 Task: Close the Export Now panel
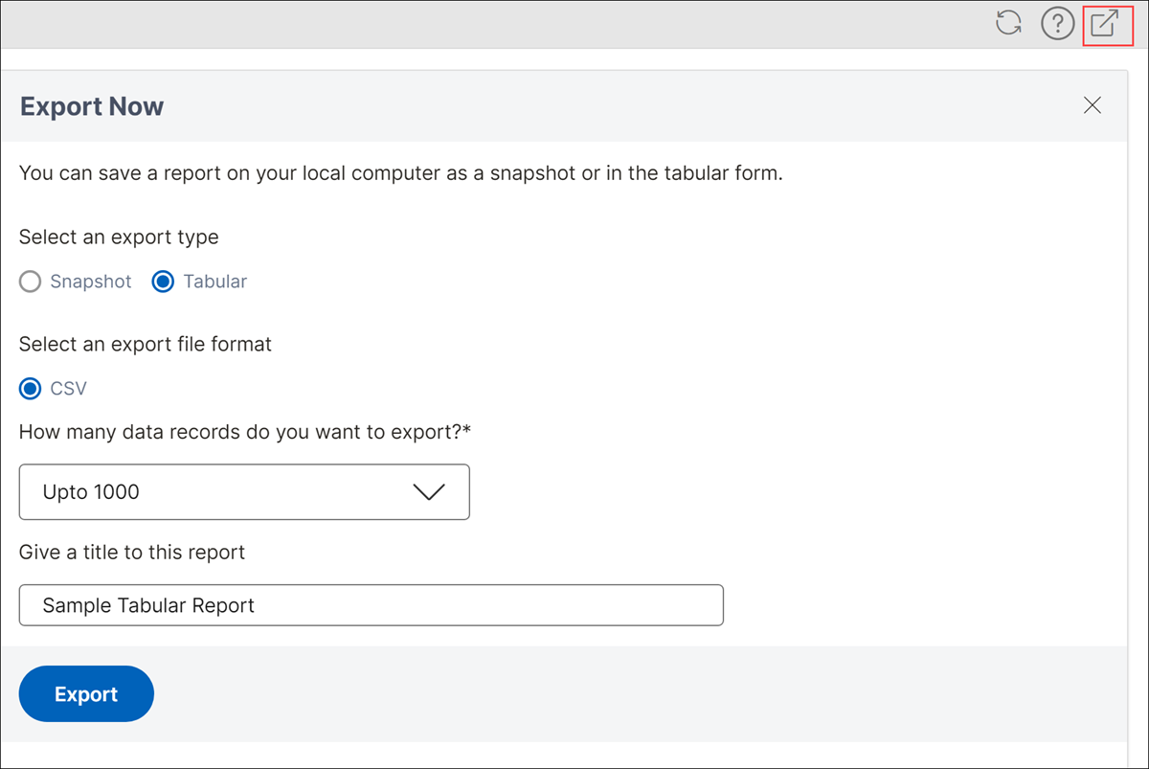coord(1093,105)
